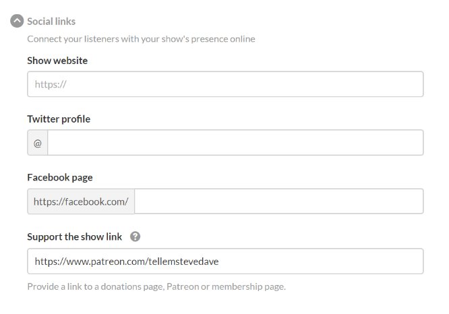Click the 'Connect your listeners' description text

(141, 39)
